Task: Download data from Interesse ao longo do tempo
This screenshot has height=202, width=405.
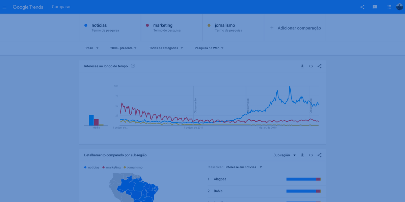Action: pos(302,66)
